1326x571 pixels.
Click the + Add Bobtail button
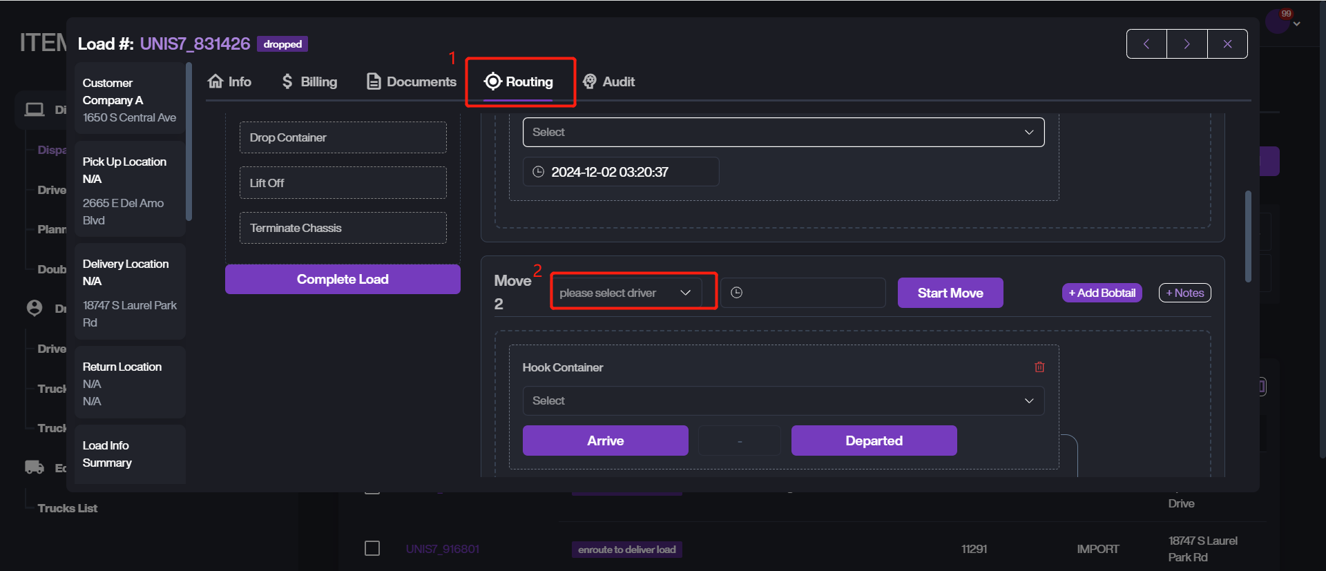point(1102,293)
